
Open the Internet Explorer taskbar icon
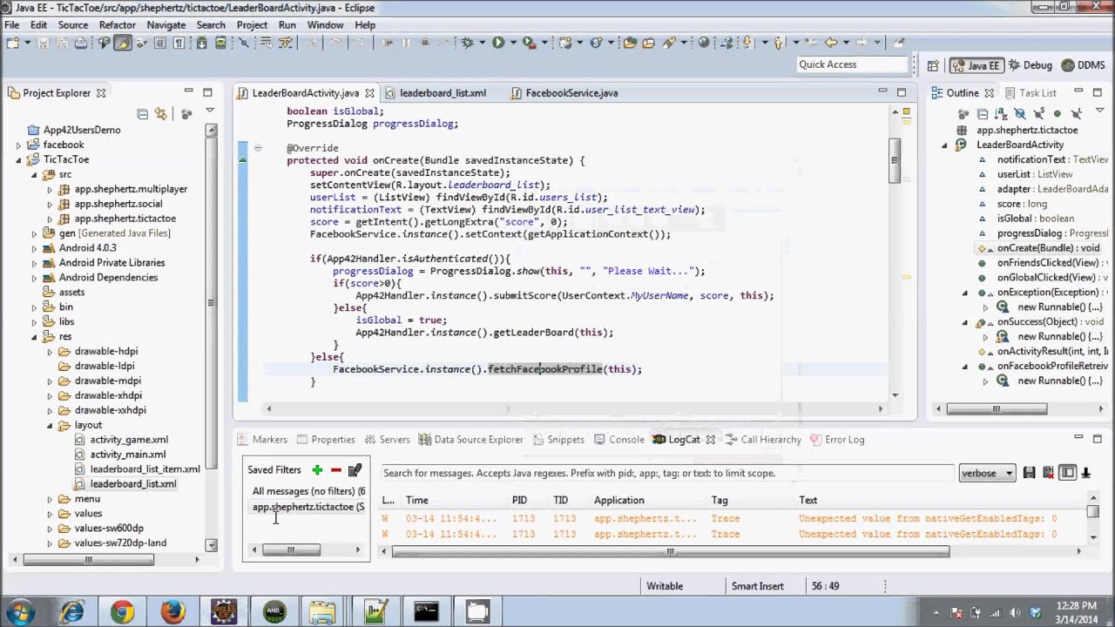71,612
